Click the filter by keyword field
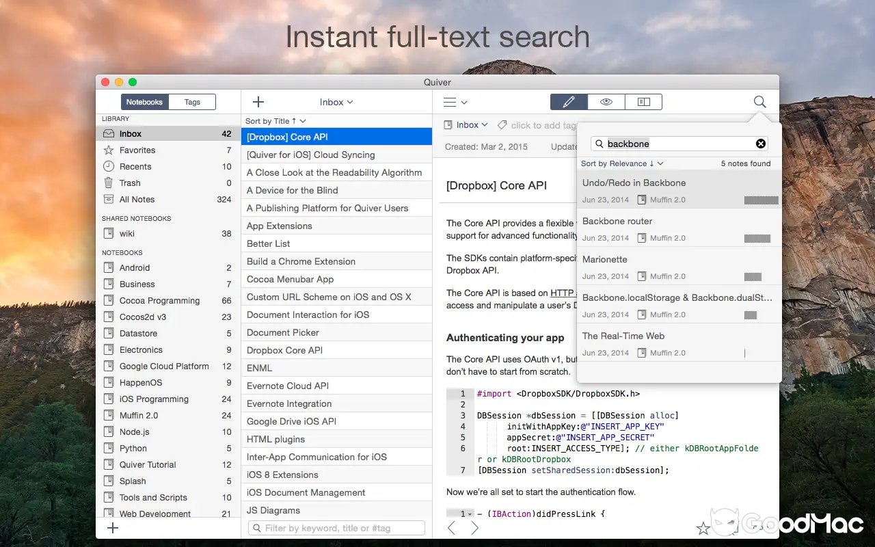 pyautogui.click(x=337, y=528)
